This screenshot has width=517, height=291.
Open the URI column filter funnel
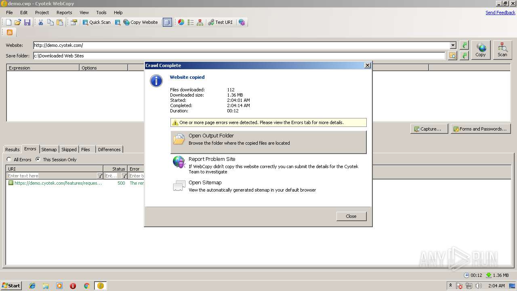(x=100, y=176)
